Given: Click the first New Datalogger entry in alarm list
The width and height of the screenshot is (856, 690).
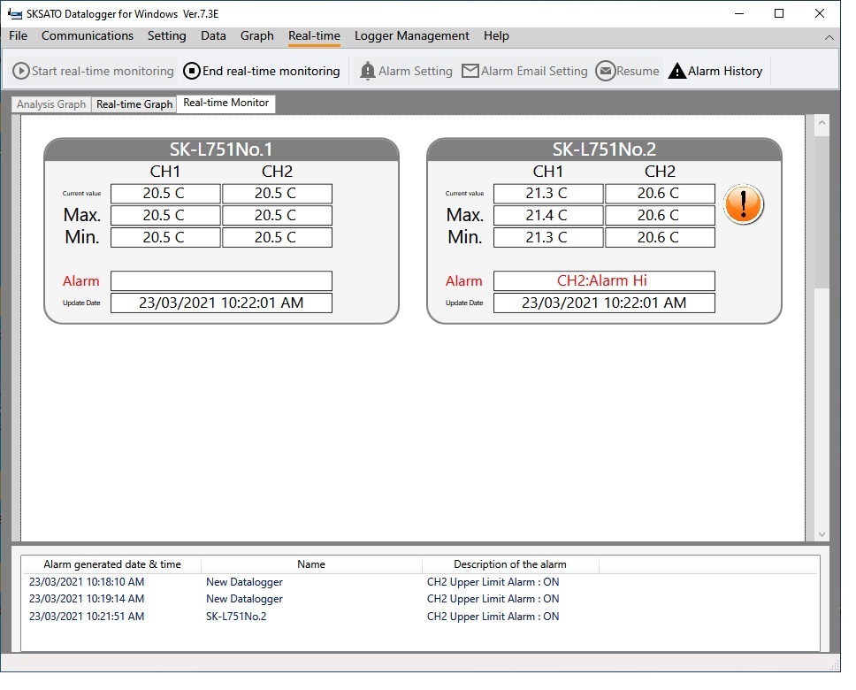Looking at the screenshot, I should pos(244,582).
